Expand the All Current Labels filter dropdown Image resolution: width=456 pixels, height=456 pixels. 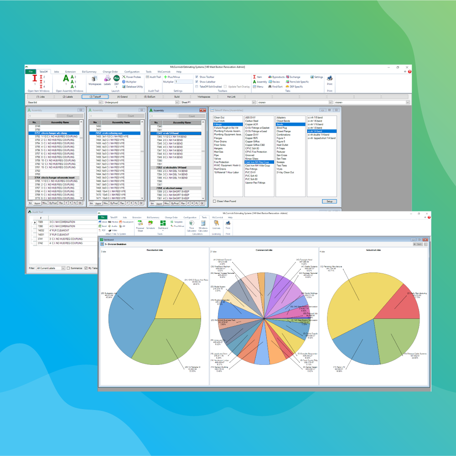(63, 268)
